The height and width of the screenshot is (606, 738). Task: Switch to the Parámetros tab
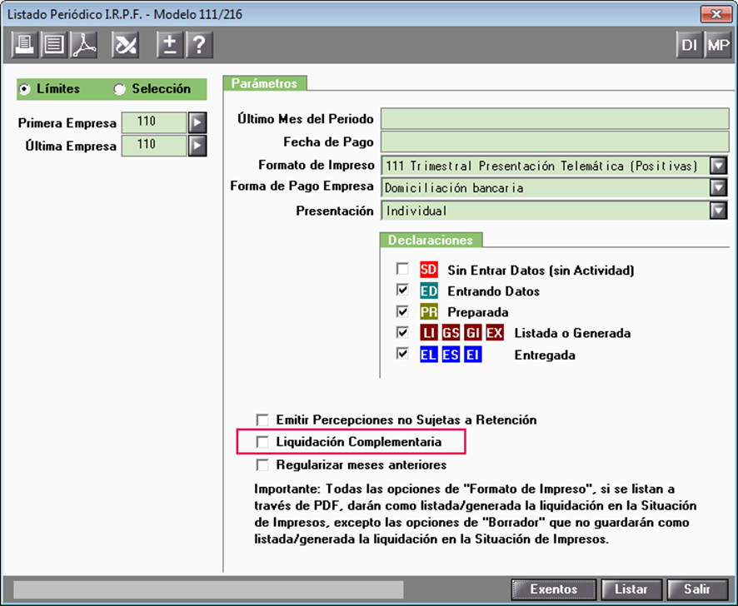pyautogui.click(x=264, y=83)
